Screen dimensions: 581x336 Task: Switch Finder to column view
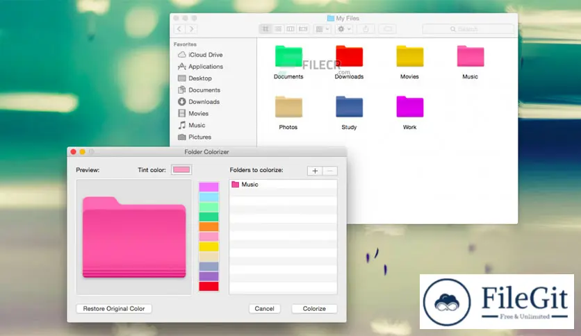click(290, 29)
